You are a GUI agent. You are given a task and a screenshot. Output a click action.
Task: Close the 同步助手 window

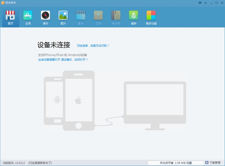coord(222,3)
